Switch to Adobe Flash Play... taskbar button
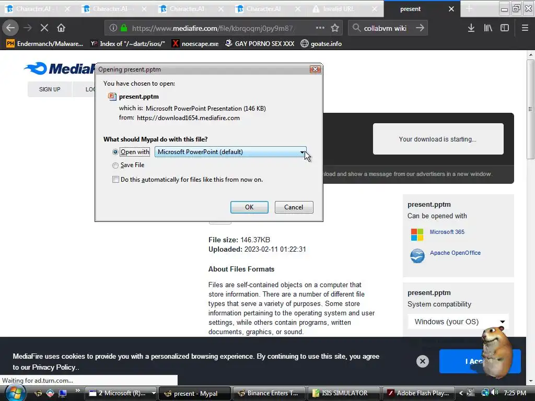Image resolution: width=535 pixels, height=401 pixels. coord(418,394)
